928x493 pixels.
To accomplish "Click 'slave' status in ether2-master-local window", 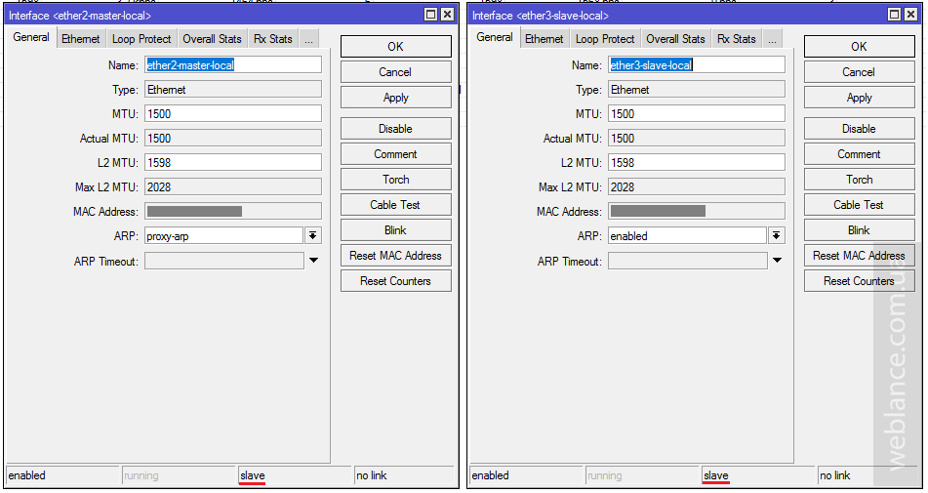I will [253, 475].
